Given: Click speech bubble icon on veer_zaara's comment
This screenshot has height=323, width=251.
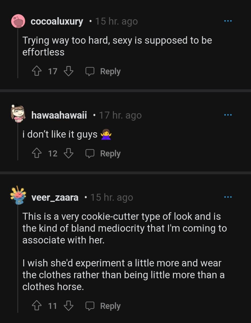Looking at the screenshot, I should point(90,306).
